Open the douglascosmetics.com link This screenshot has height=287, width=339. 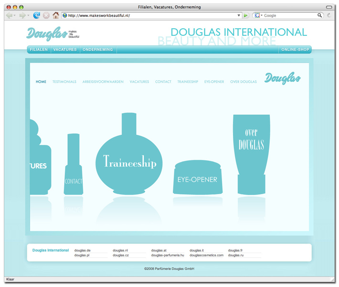tap(206, 255)
